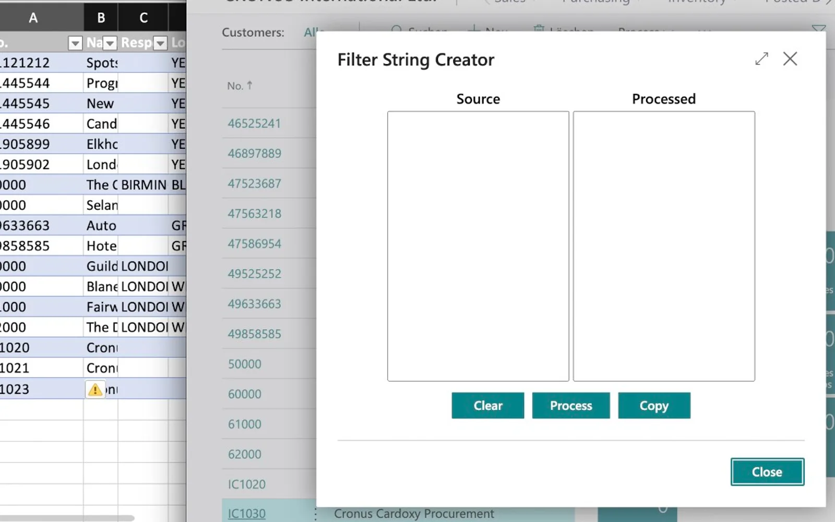Screen dimensions: 835x522
Task: Open customer 61000 link
Action: [x=244, y=424]
